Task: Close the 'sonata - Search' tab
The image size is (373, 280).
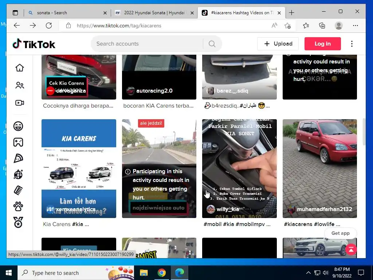Action: (105, 13)
